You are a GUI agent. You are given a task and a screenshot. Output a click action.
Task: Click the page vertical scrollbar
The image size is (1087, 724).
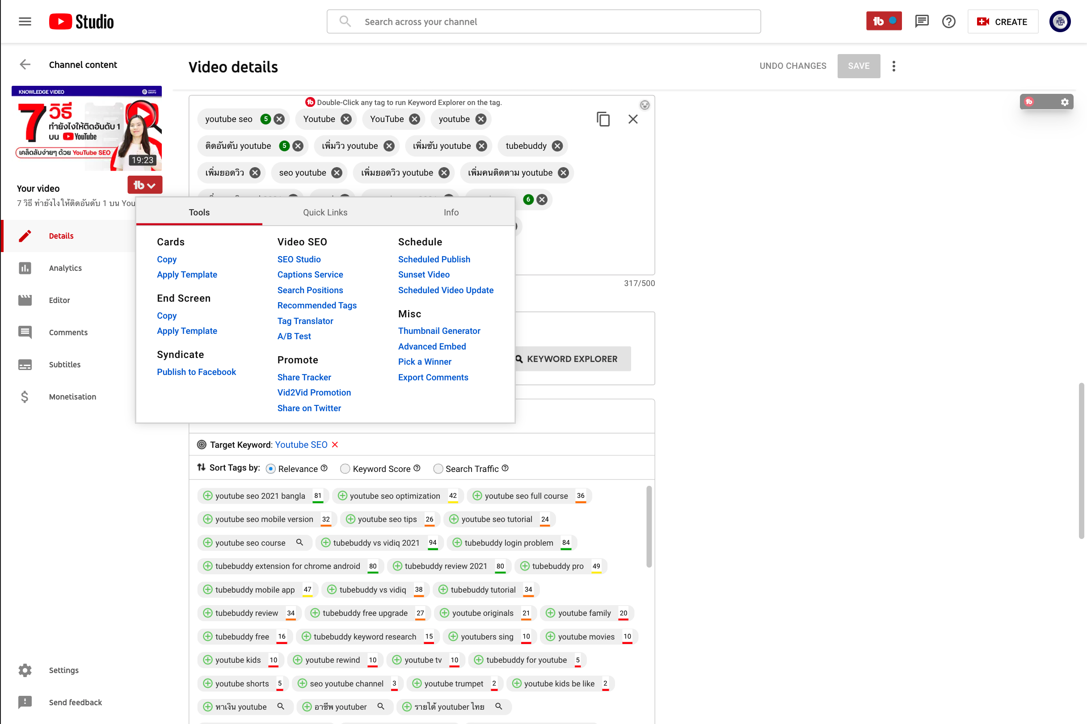pos(1081,461)
